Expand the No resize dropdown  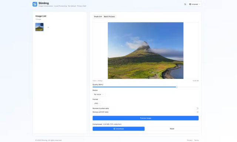(99, 94)
